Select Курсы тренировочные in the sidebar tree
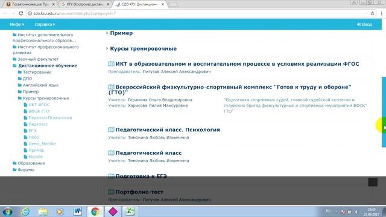This screenshot has height=217, width=386. 46,98
